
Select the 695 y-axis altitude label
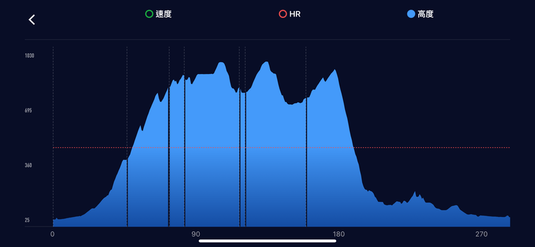pyautogui.click(x=28, y=111)
